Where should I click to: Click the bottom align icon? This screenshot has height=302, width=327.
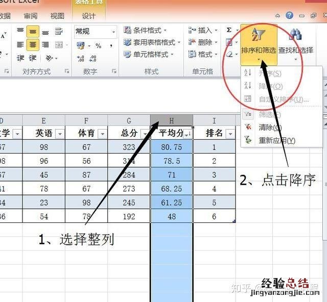45,32
